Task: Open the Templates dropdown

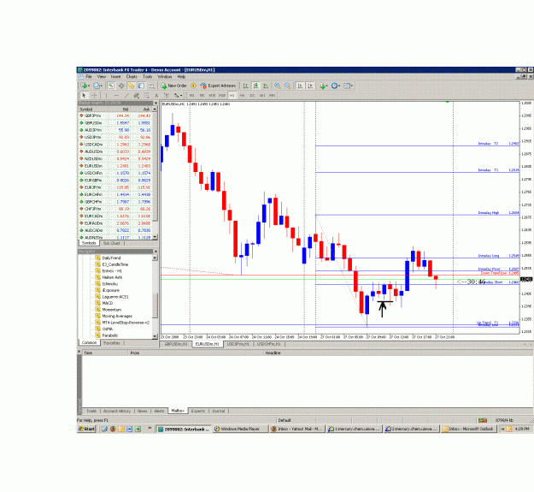Action: (348, 86)
